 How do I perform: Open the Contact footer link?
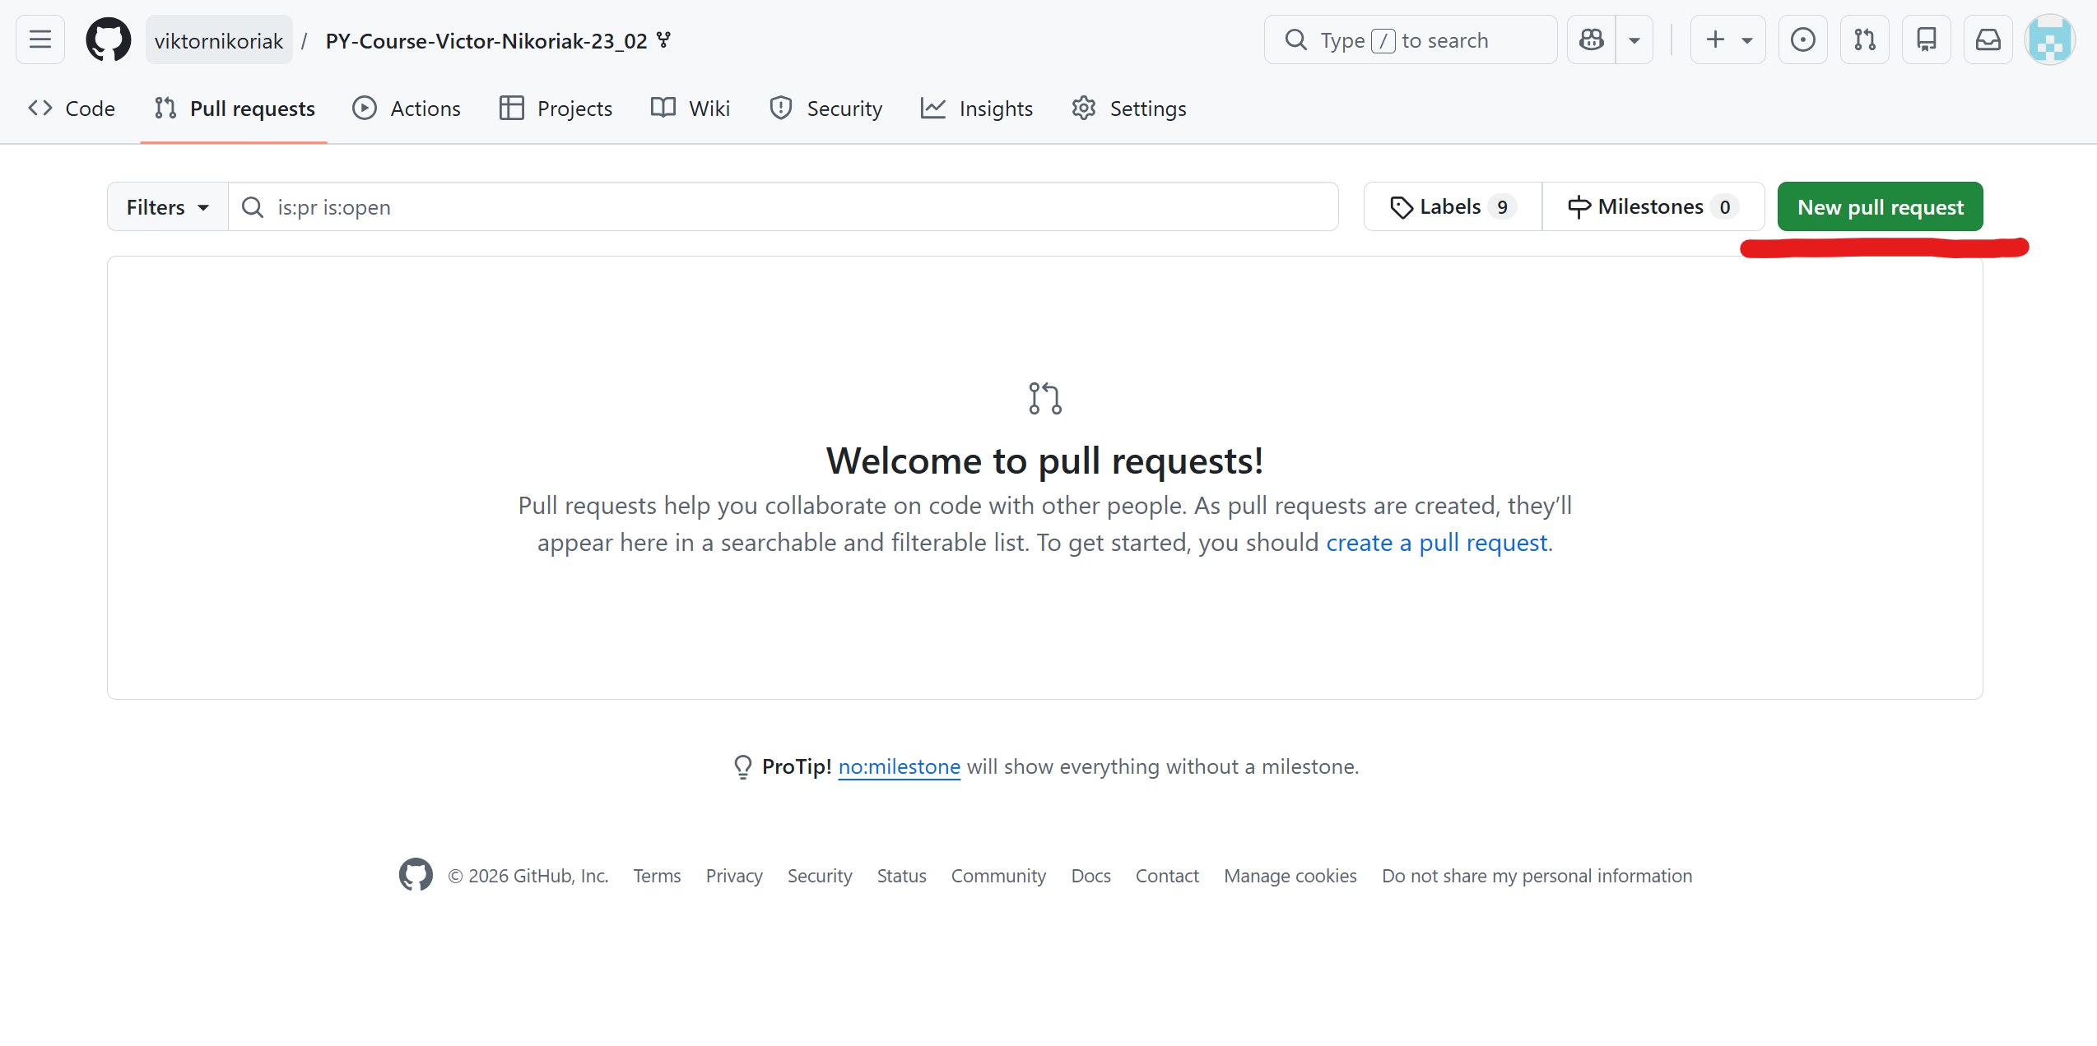[x=1167, y=876]
